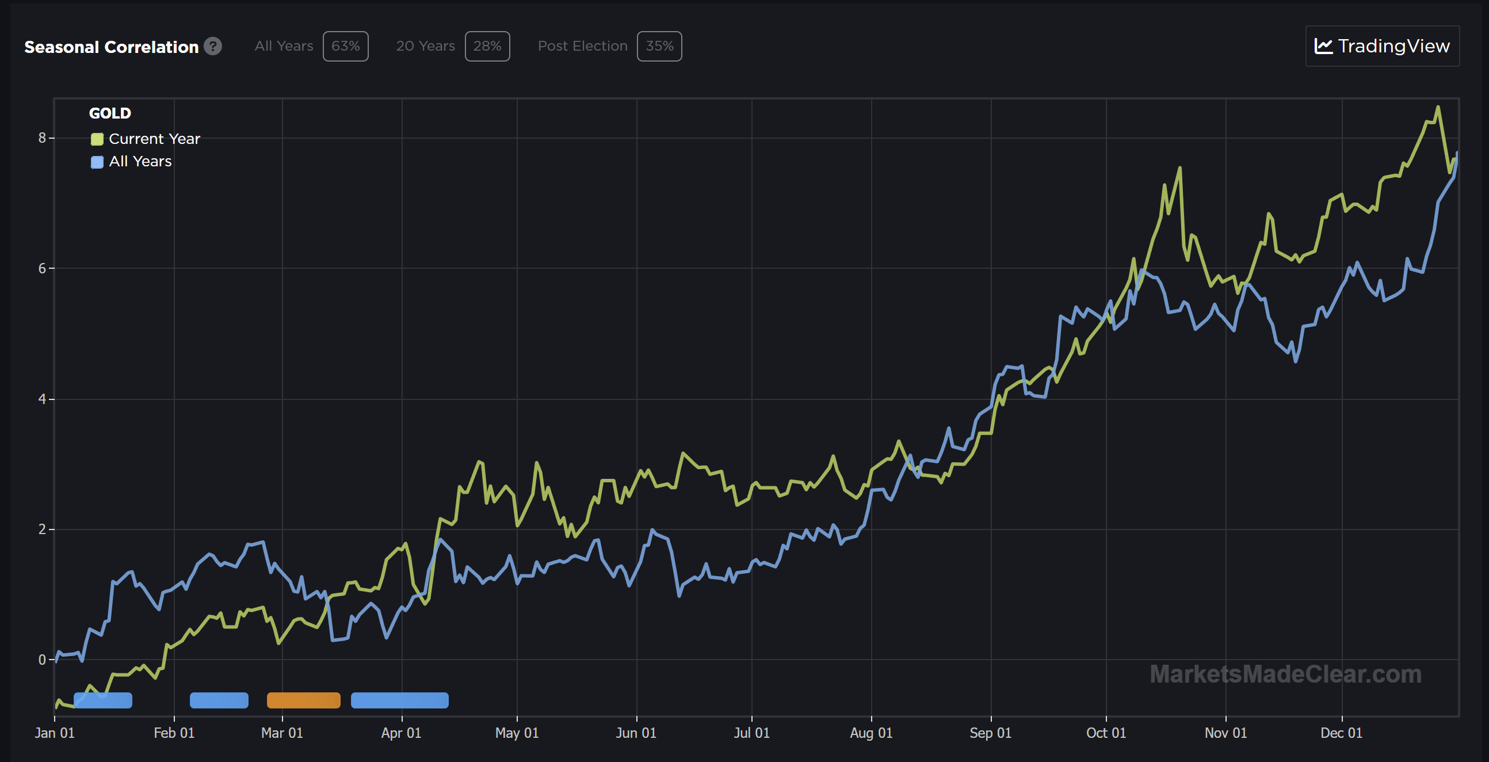This screenshot has width=1489, height=762.
Task: Click the blue seasonal event bar before Mar 01
Action: tap(219, 700)
